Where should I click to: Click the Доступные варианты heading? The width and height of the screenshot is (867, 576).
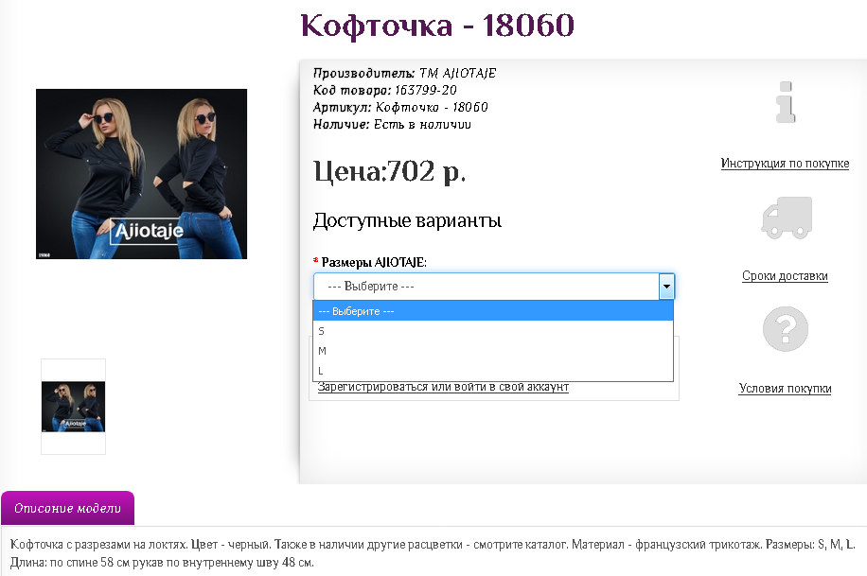406,221
